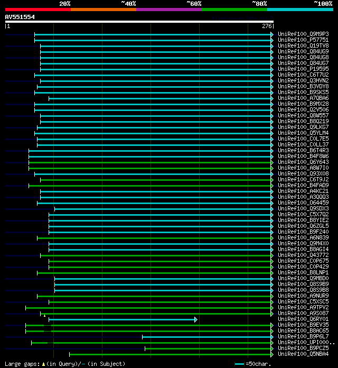This screenshot has width=338, height=368.
Task: Select the UniRef100_C5X7Q2 label
Action: pos(303,215)
